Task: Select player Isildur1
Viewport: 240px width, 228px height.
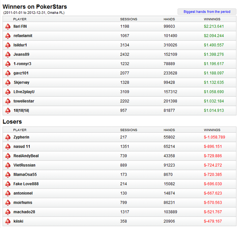Action: tap(20, 45)
